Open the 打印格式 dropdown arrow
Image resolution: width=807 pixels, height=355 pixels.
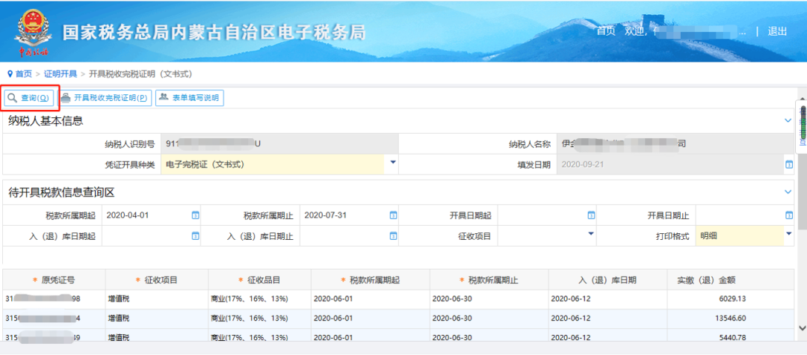pos(789,234)
